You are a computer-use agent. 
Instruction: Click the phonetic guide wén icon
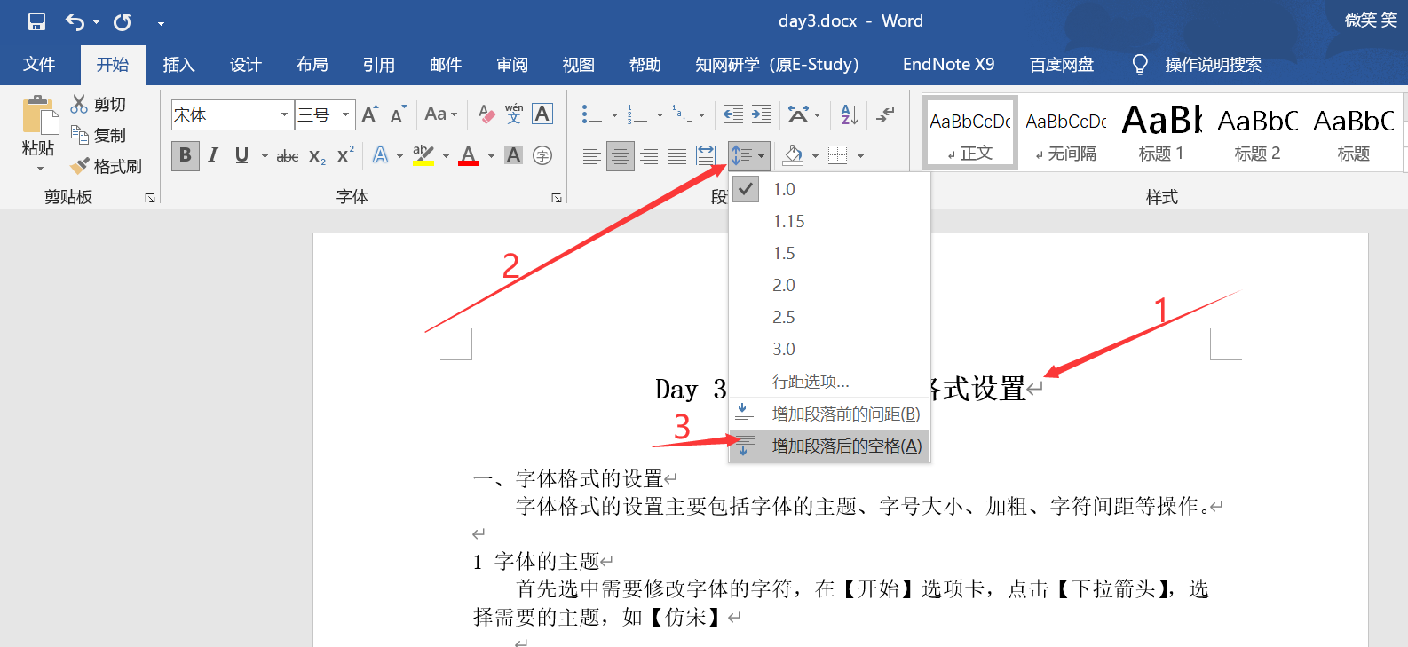pos(514,114)
